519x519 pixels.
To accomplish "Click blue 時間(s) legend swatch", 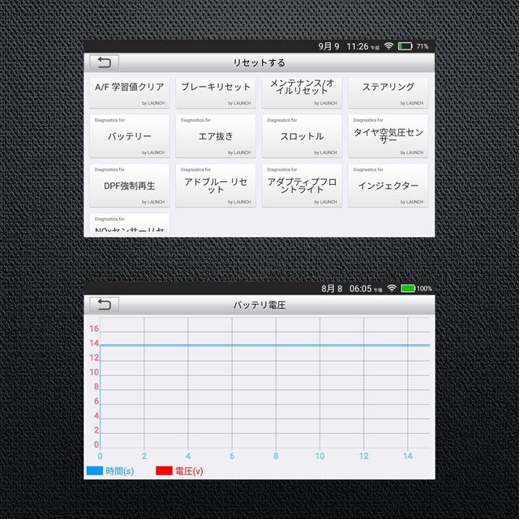I will [94, 470].
